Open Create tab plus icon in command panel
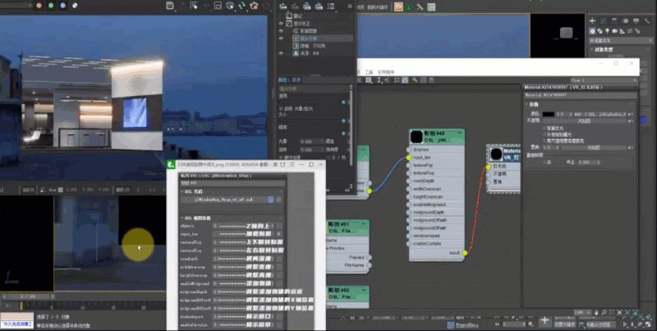The height and width of the screenshot is (331, 657). [x=592, y=21]
